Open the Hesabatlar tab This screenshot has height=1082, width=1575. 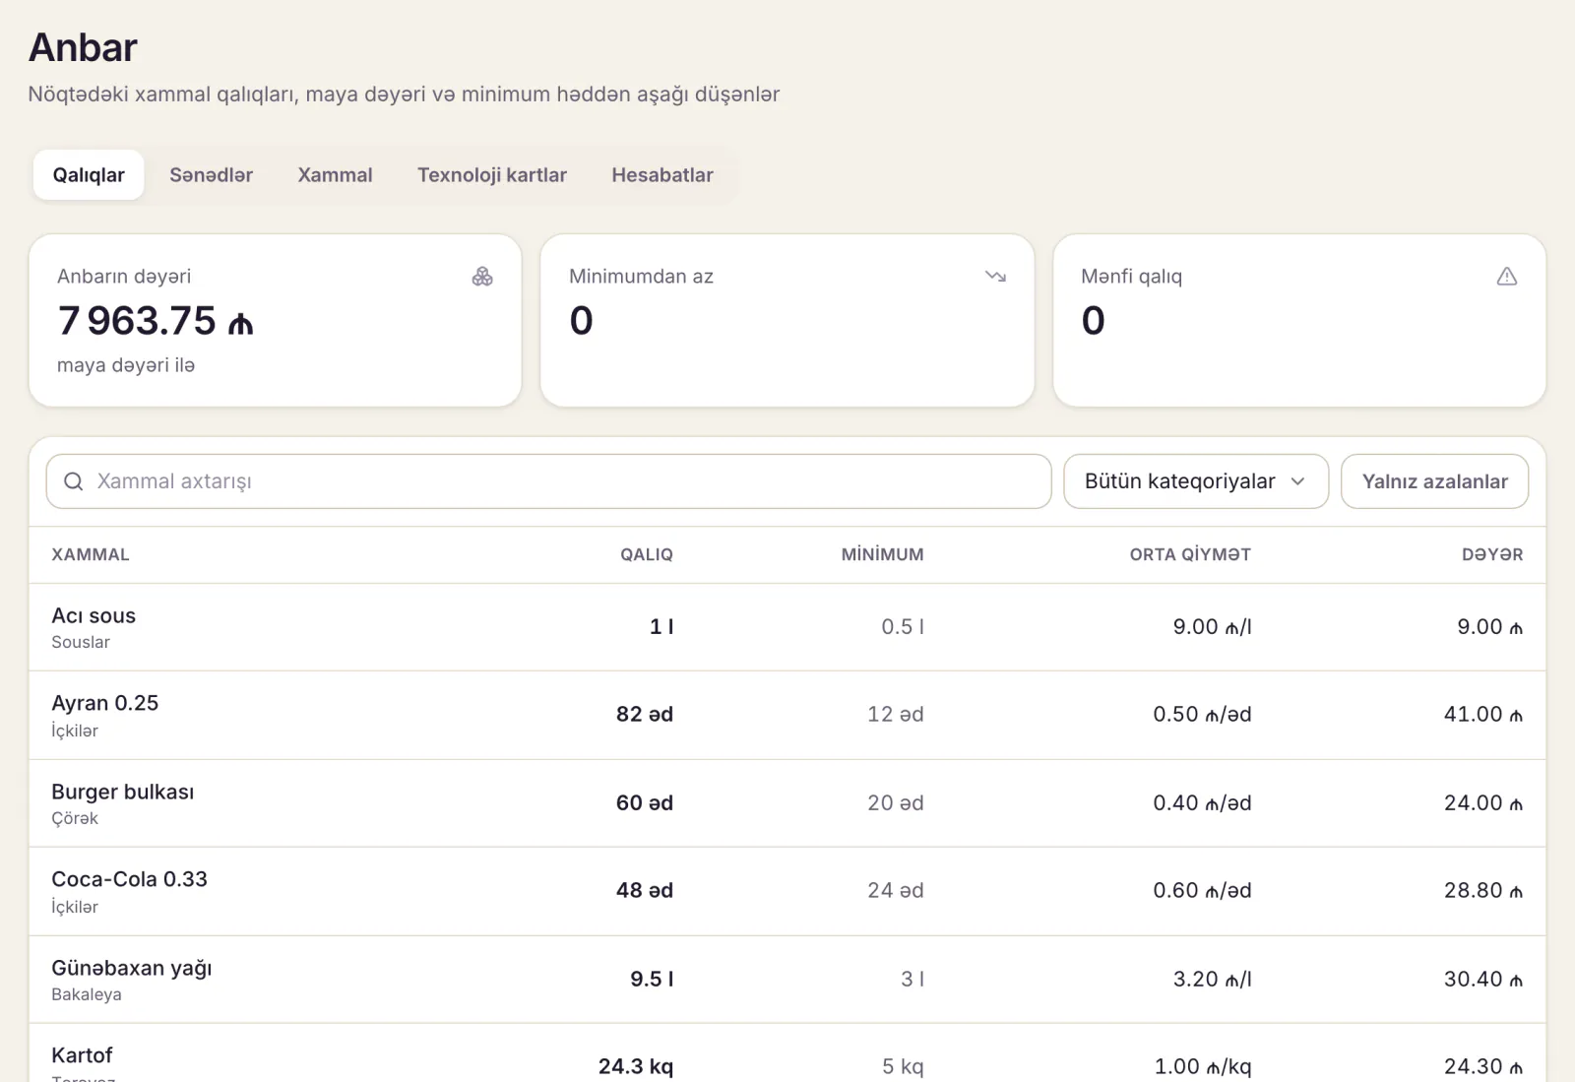click(662, 175)
